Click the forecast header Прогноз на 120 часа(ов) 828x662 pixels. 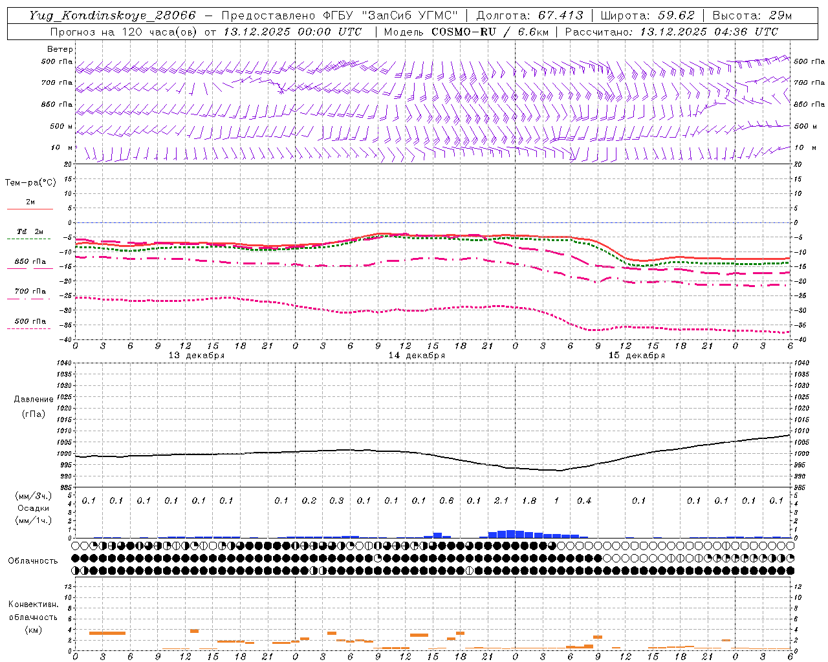coord(124,32)
